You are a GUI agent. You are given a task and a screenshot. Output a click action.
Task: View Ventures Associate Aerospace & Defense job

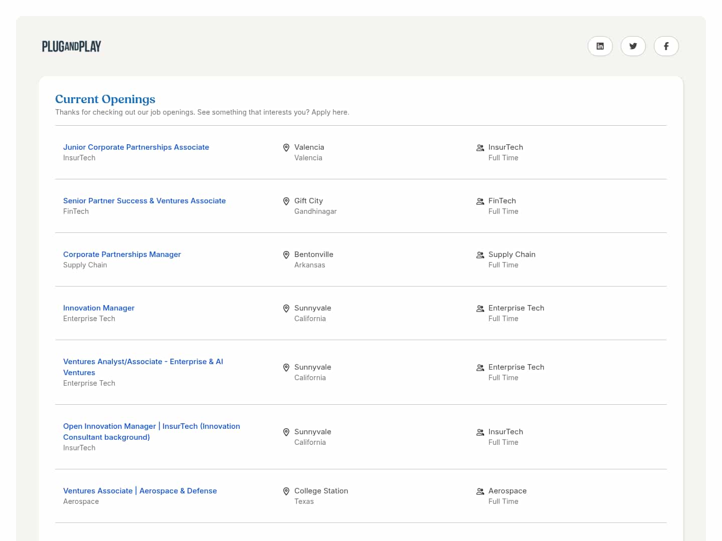(140, 491)
